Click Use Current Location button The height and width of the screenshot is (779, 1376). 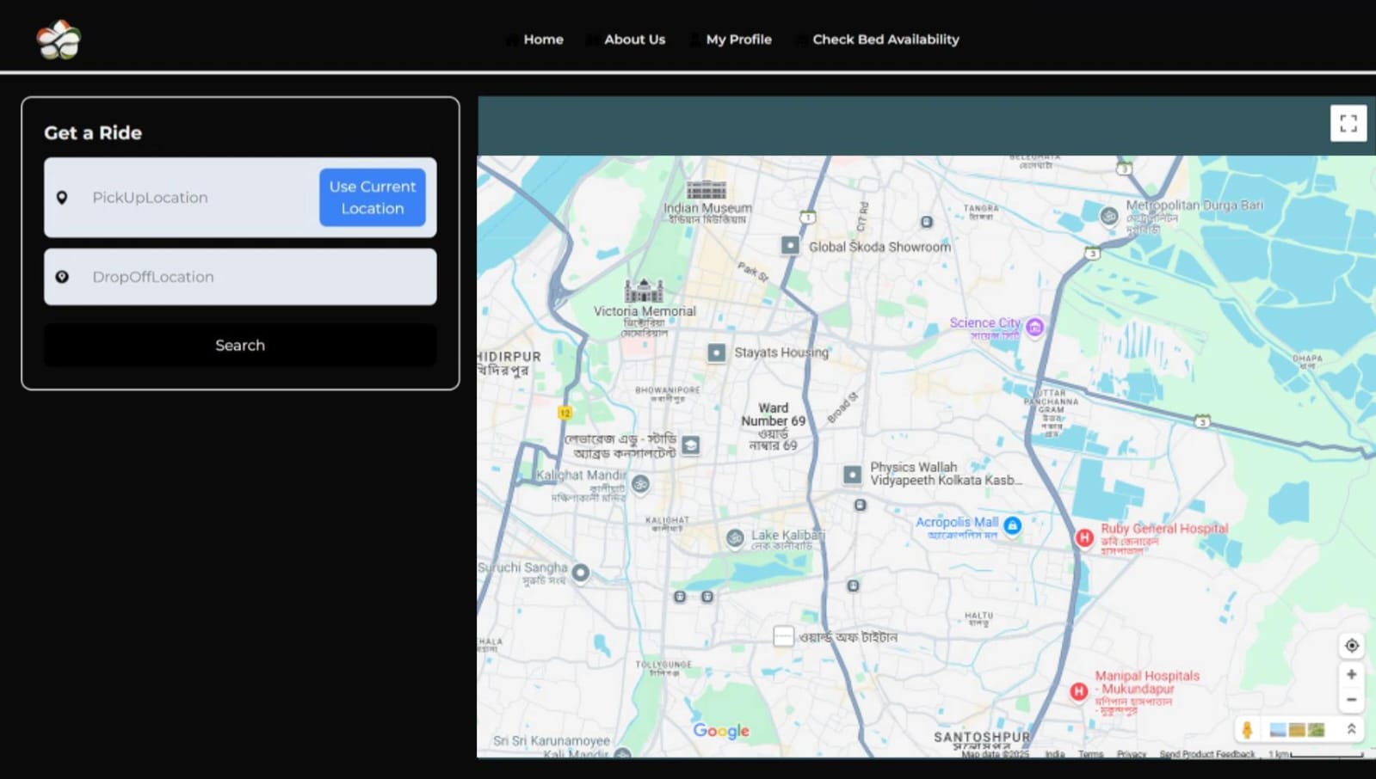click(372, 197)
